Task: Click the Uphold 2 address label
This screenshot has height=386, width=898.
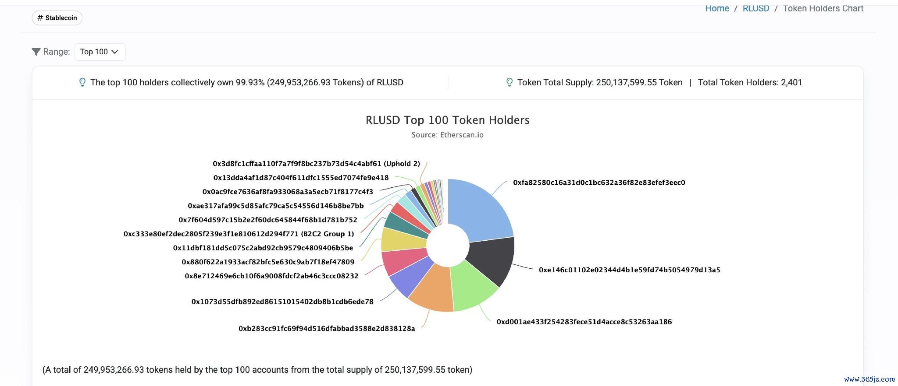Action: (316, 164)
